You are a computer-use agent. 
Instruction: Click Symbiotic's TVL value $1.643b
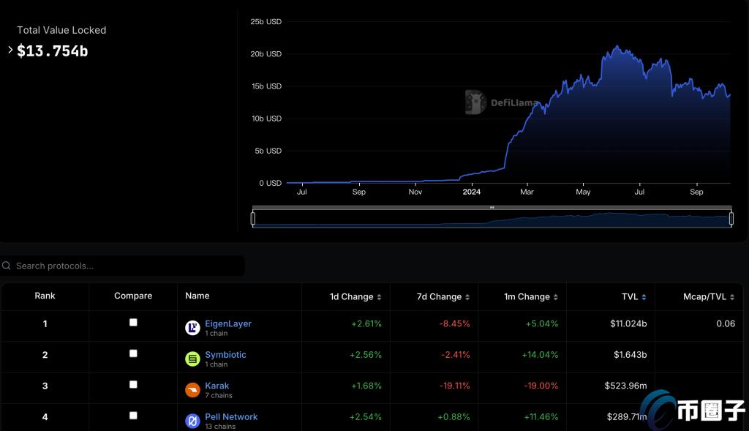(x=630, y=355)
